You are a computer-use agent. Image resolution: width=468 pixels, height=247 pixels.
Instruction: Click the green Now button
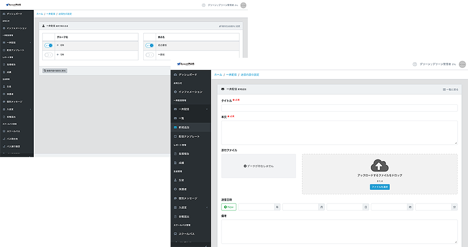pyautogui.click(x=229, y=207)
